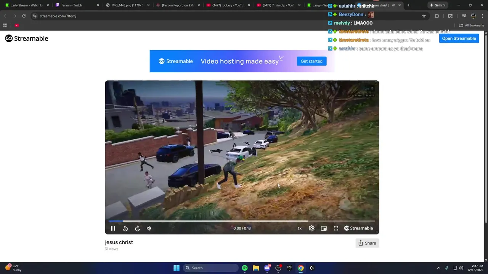488x274 pixels.
Task: Switch to IMG_1443.png tab
Action: coord(127,5)
